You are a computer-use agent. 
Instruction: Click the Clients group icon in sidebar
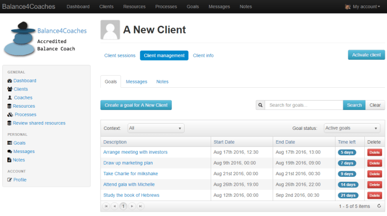click(9, 89)
